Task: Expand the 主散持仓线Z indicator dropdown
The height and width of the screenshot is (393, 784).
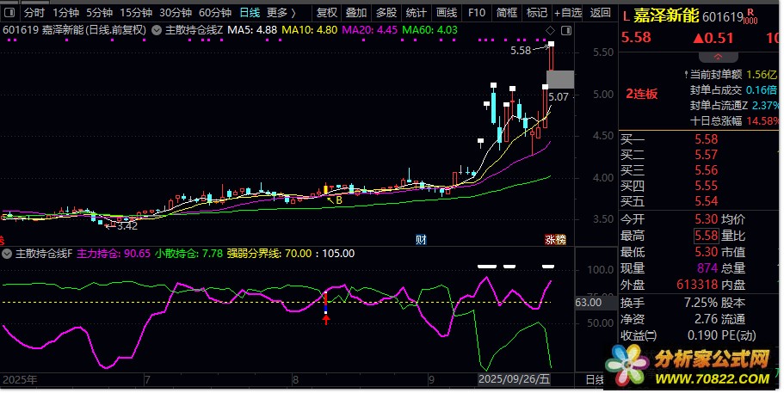Action: click(x=156, y=30)
